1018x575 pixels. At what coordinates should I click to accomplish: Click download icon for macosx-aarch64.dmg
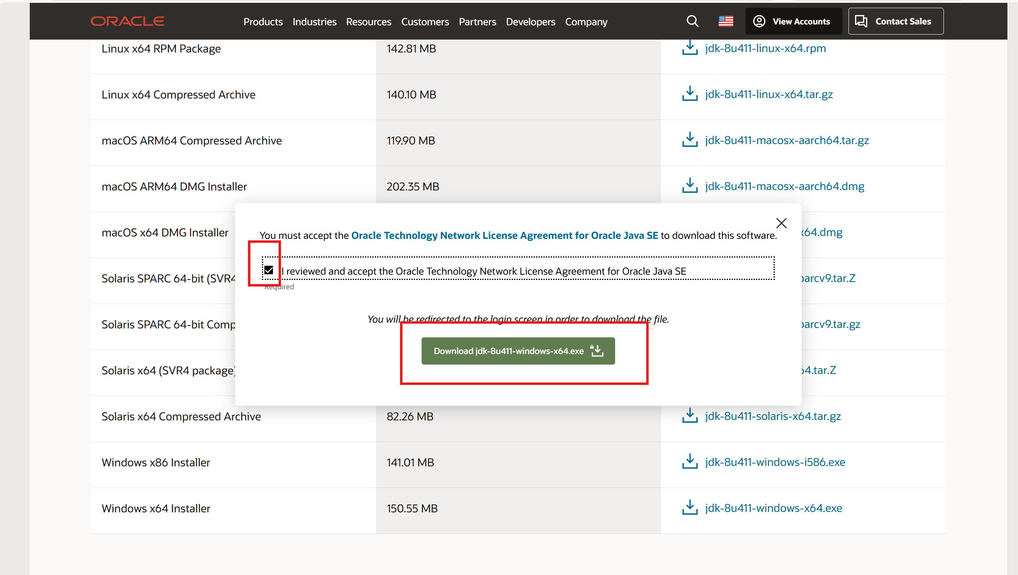[690, 186]
